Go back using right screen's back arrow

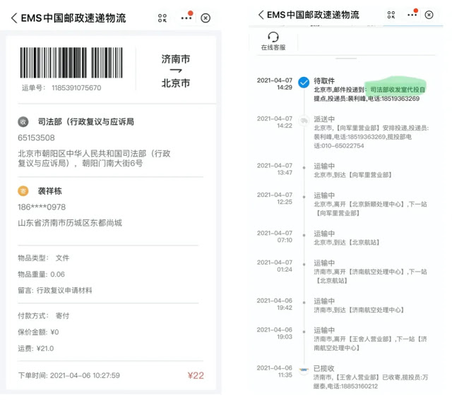click(261, 15)
